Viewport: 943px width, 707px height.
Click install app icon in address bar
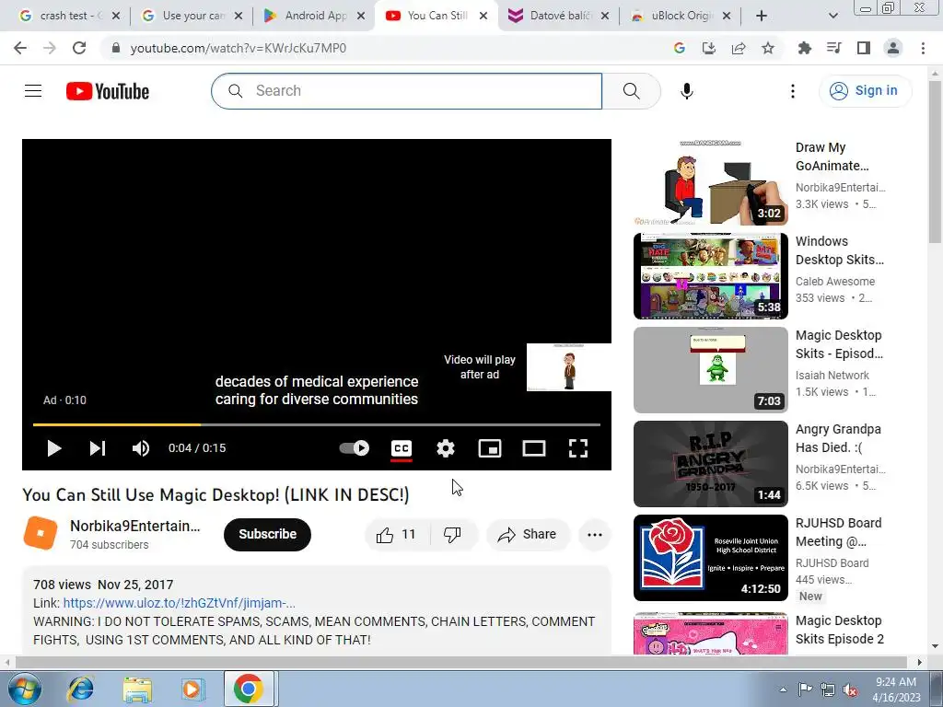(x=709, y=48)
